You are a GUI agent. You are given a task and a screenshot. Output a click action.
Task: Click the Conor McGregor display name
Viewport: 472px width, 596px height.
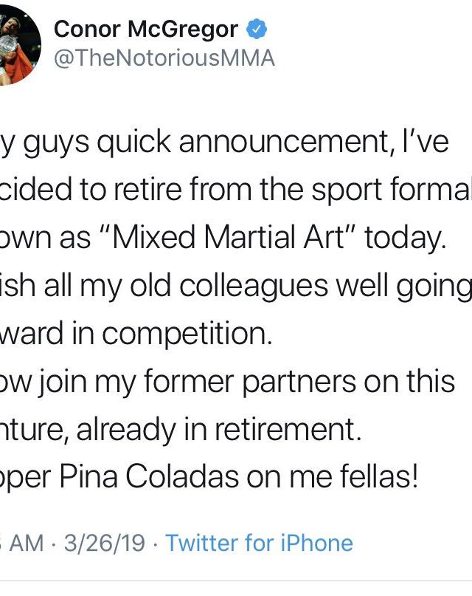coord(146,30)
